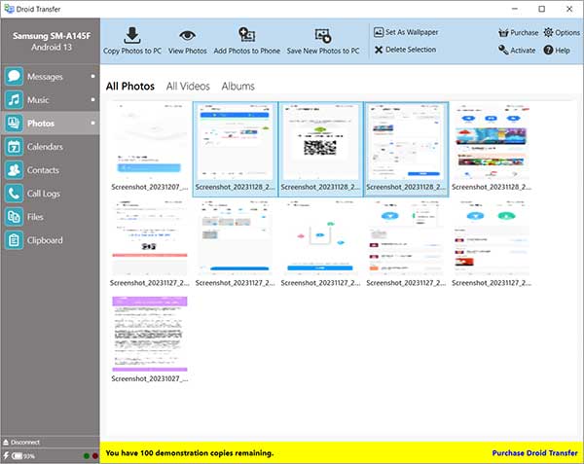584x464 pixels.
Task: Select the QR code screenshot thumbnail
Action: coord(320,143)
